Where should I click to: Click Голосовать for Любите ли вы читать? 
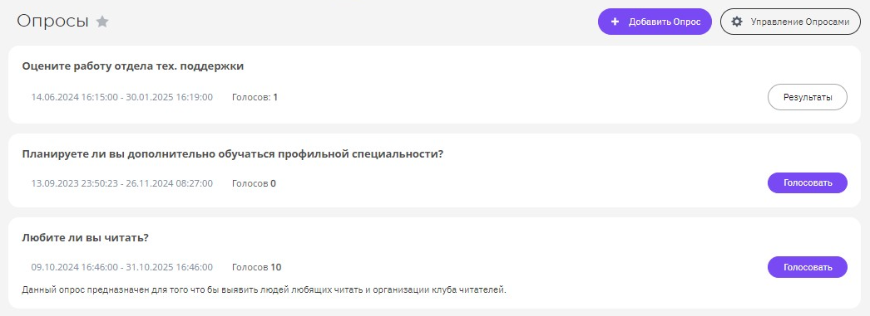tap(808, 267)
